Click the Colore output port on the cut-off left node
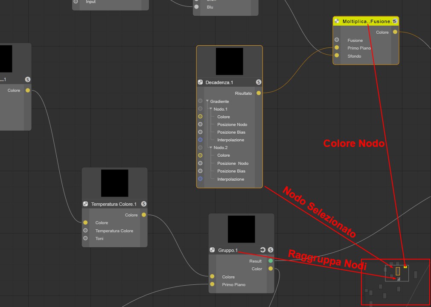The height and width of the screenshot is (307, 431). click(27, 90)
